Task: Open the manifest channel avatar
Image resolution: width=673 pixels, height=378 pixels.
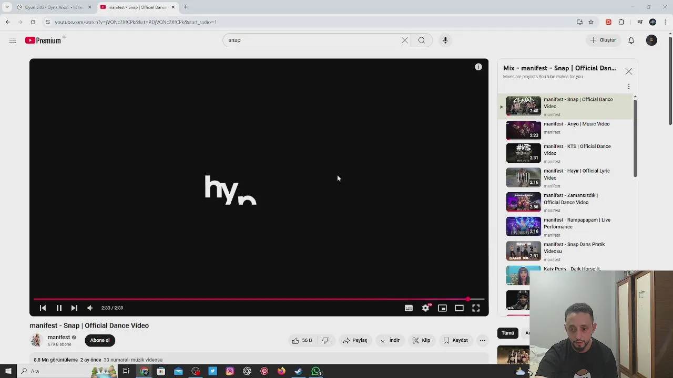Action: (36, 340)
